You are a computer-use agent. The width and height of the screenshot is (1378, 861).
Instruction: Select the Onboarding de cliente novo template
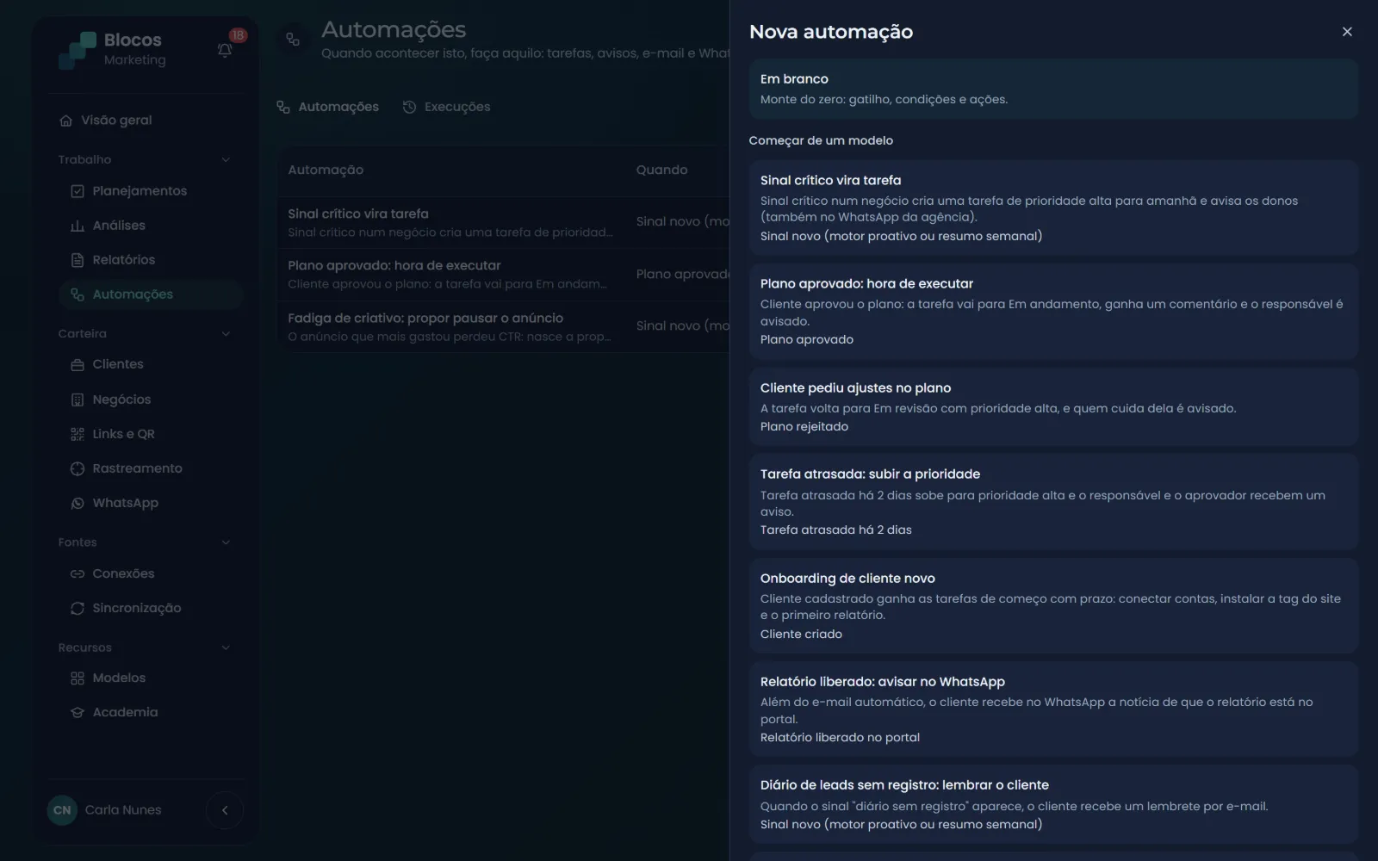(1053, 605)
